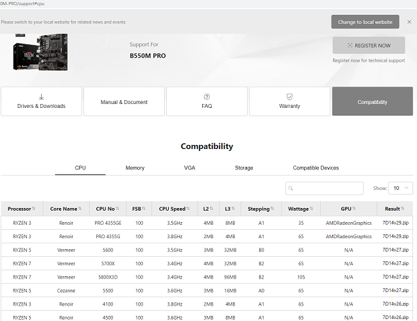The image size is (417, 321).
Task: Open 7D14v27.zip link in 5700X row
Action: click(x=395, y=263)
